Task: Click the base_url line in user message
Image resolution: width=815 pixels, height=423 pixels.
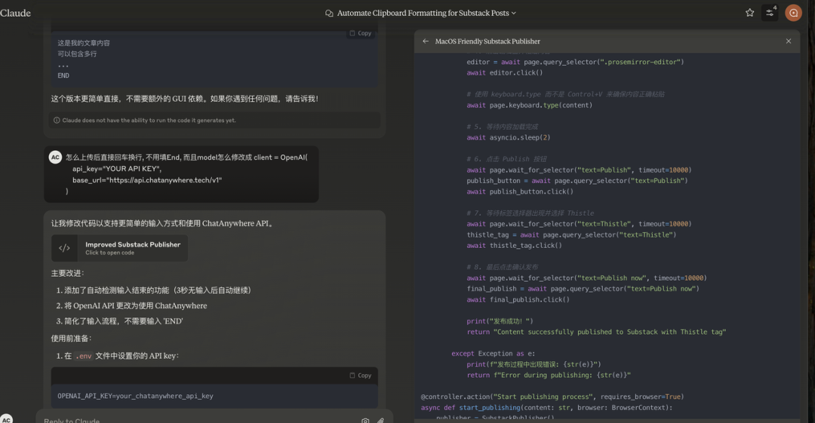Action: [147, 180]
